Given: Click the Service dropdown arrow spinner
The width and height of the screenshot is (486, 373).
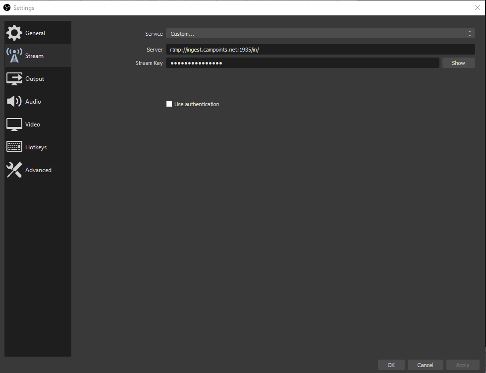Looking at the screenshot, I should click(x=470, y=34).
